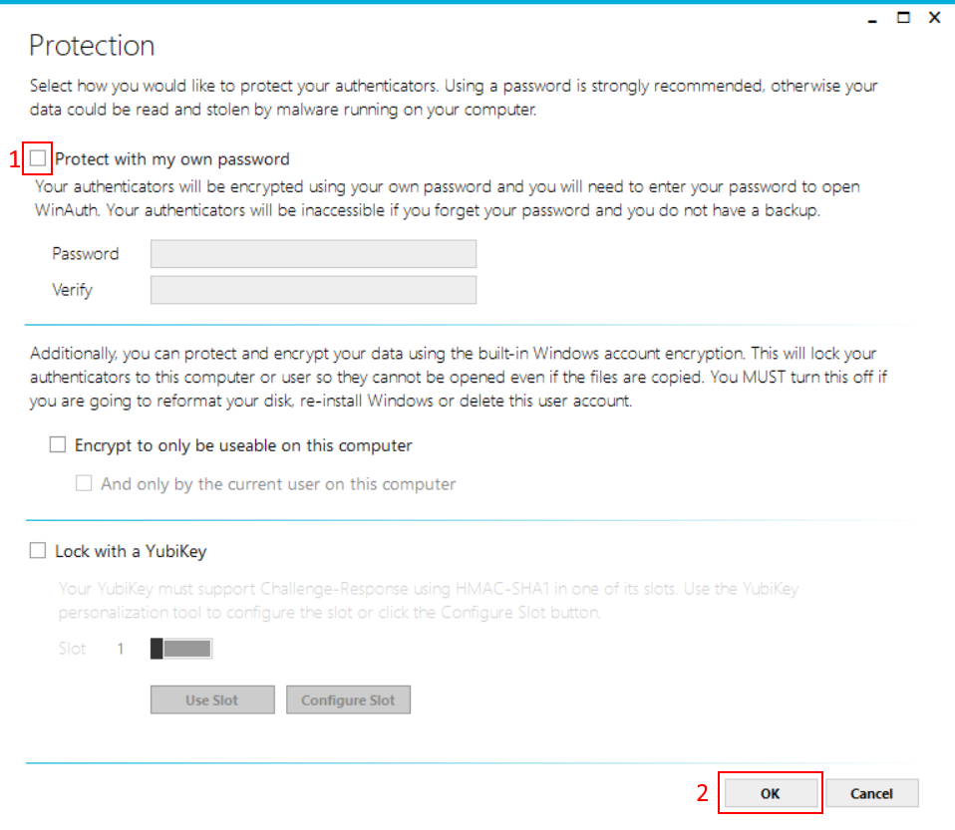The height and width of the screenshot is (830, 955).
Task: Toggle the YubiKey Slot switch
Action: click(180, 649)
